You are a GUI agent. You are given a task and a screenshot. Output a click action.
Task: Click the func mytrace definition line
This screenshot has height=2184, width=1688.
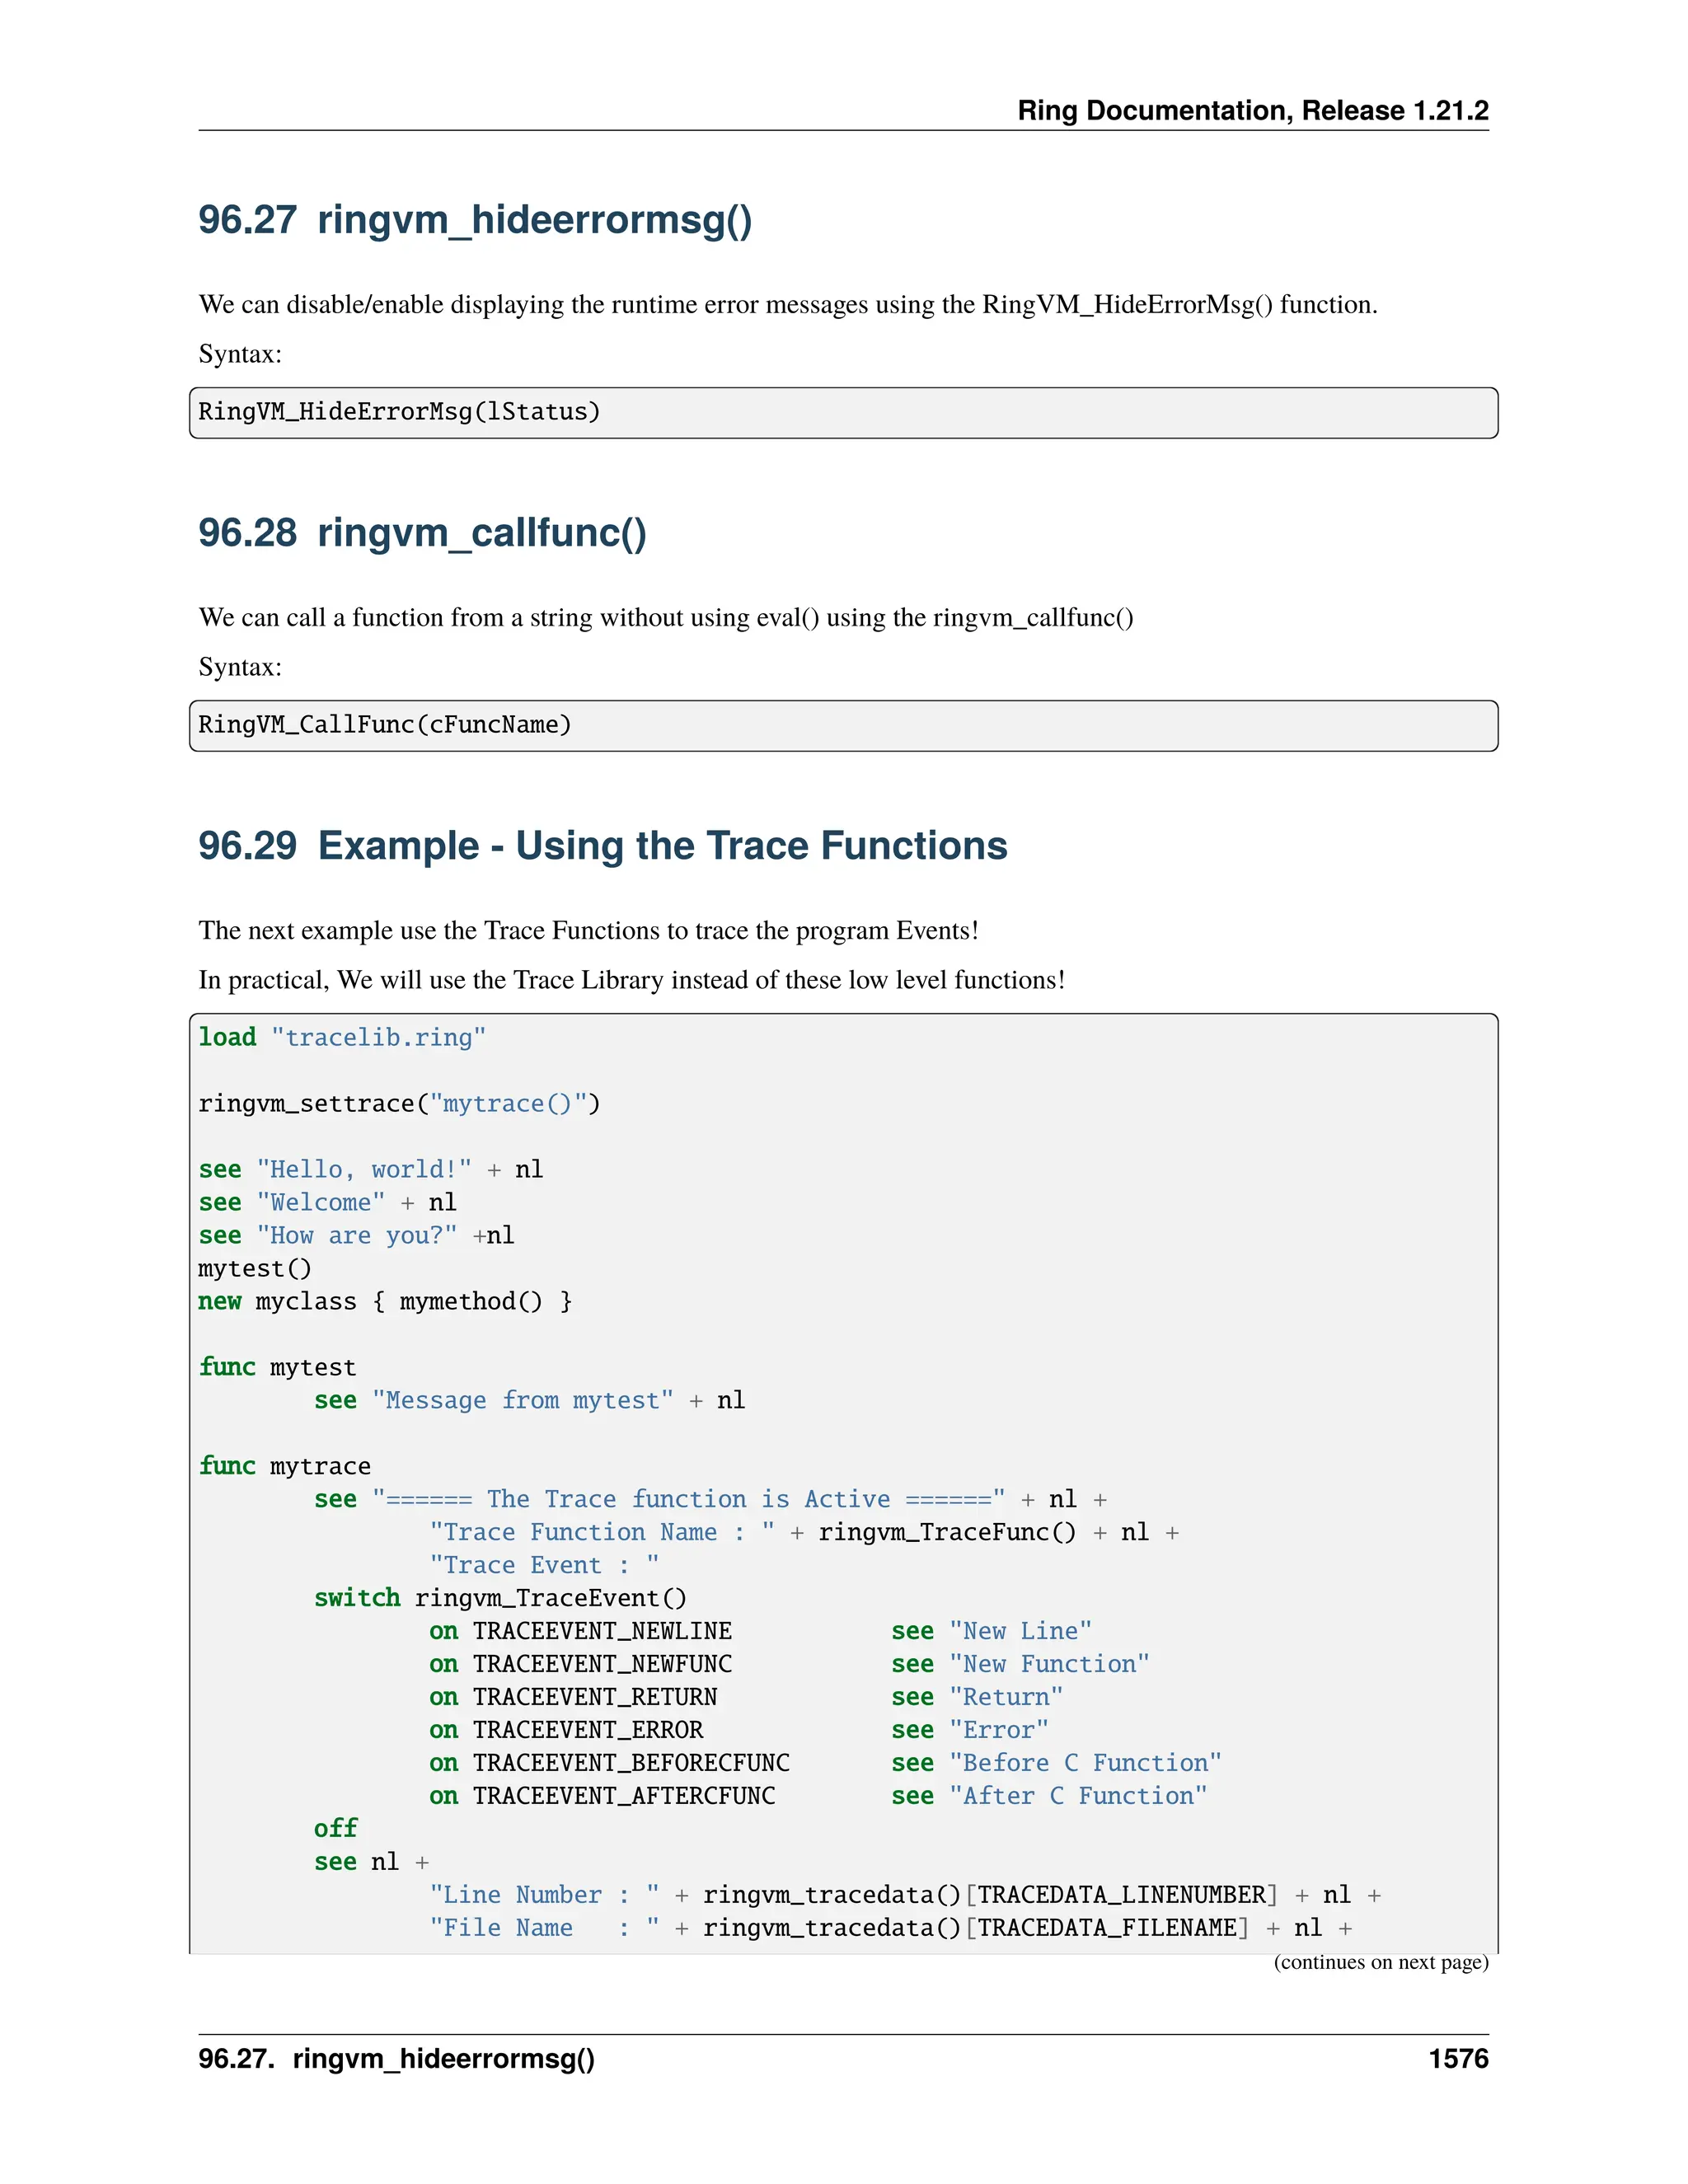click(x=284, y=1467)
